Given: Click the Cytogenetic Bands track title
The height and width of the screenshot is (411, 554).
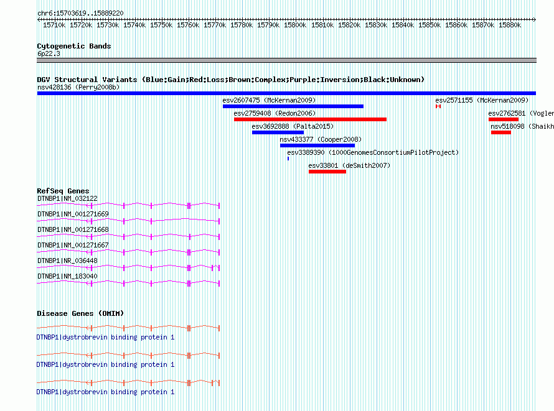Looking at the screenshot, I should click(74, 46).
